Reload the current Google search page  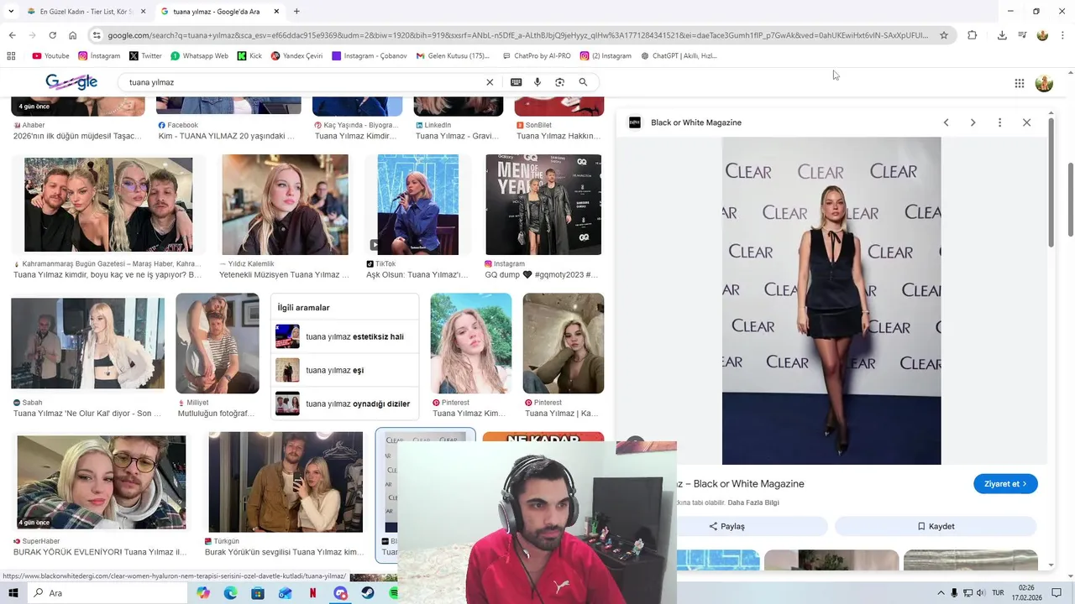pyautogui.click(x=52, y=35)
